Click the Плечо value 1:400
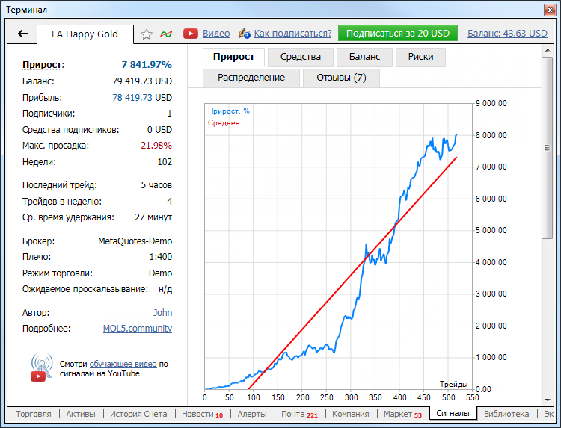The height and width of the screenshot is (428, 561). point(161,257)
